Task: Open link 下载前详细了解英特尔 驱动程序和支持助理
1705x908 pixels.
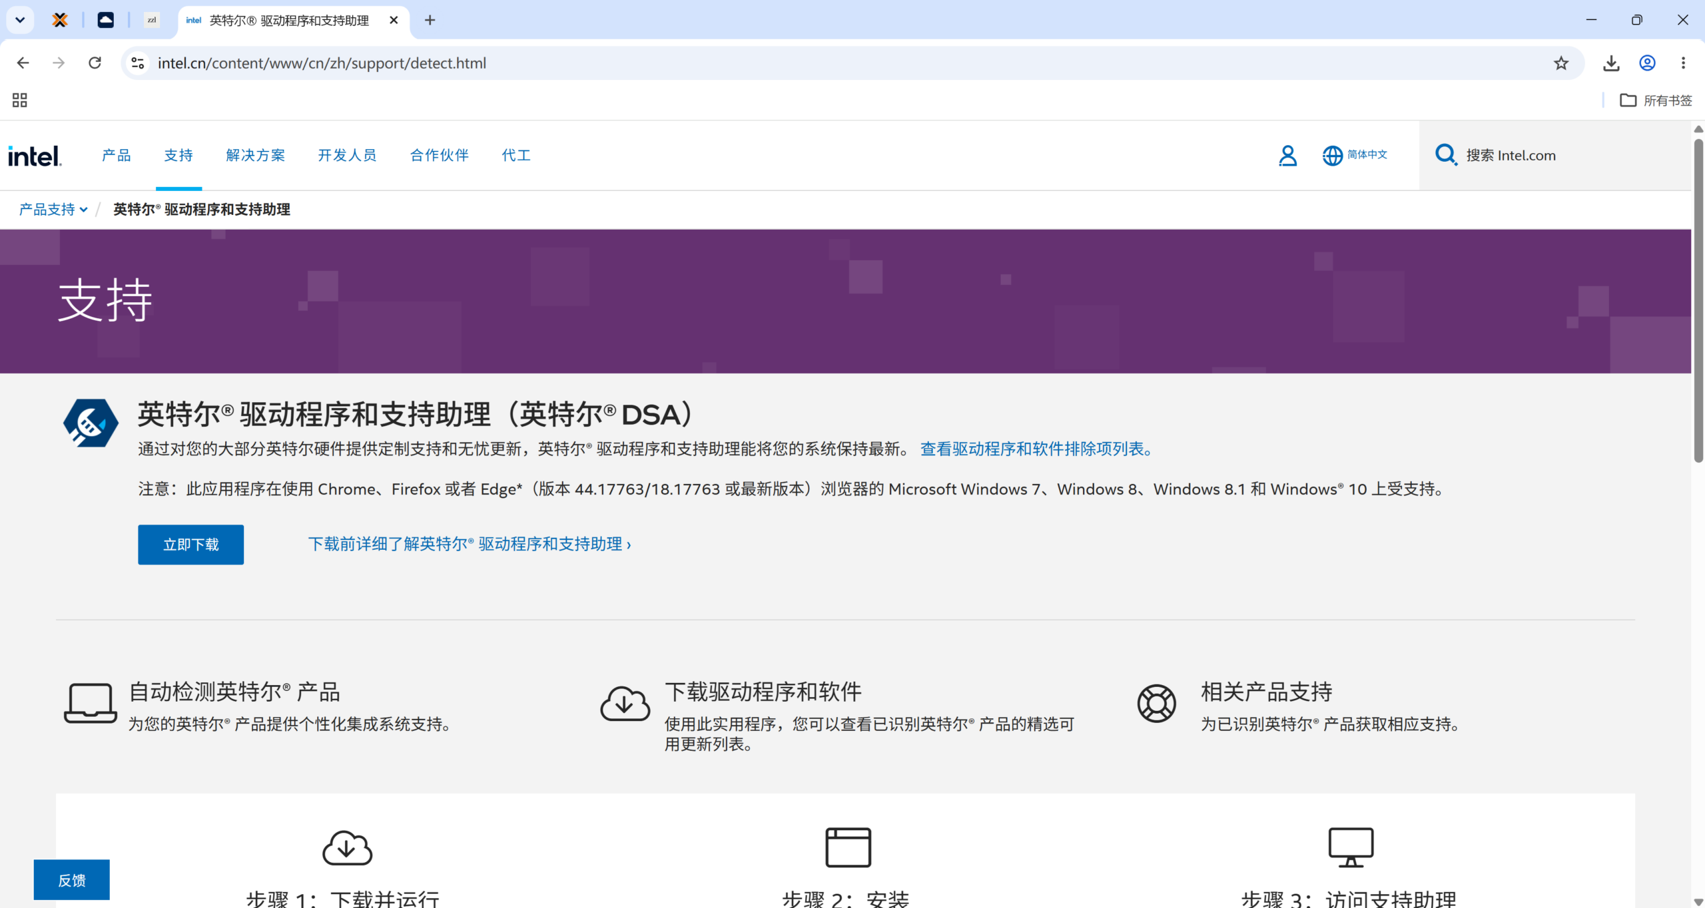Action: pyautogui.click(x=470, y=544)
